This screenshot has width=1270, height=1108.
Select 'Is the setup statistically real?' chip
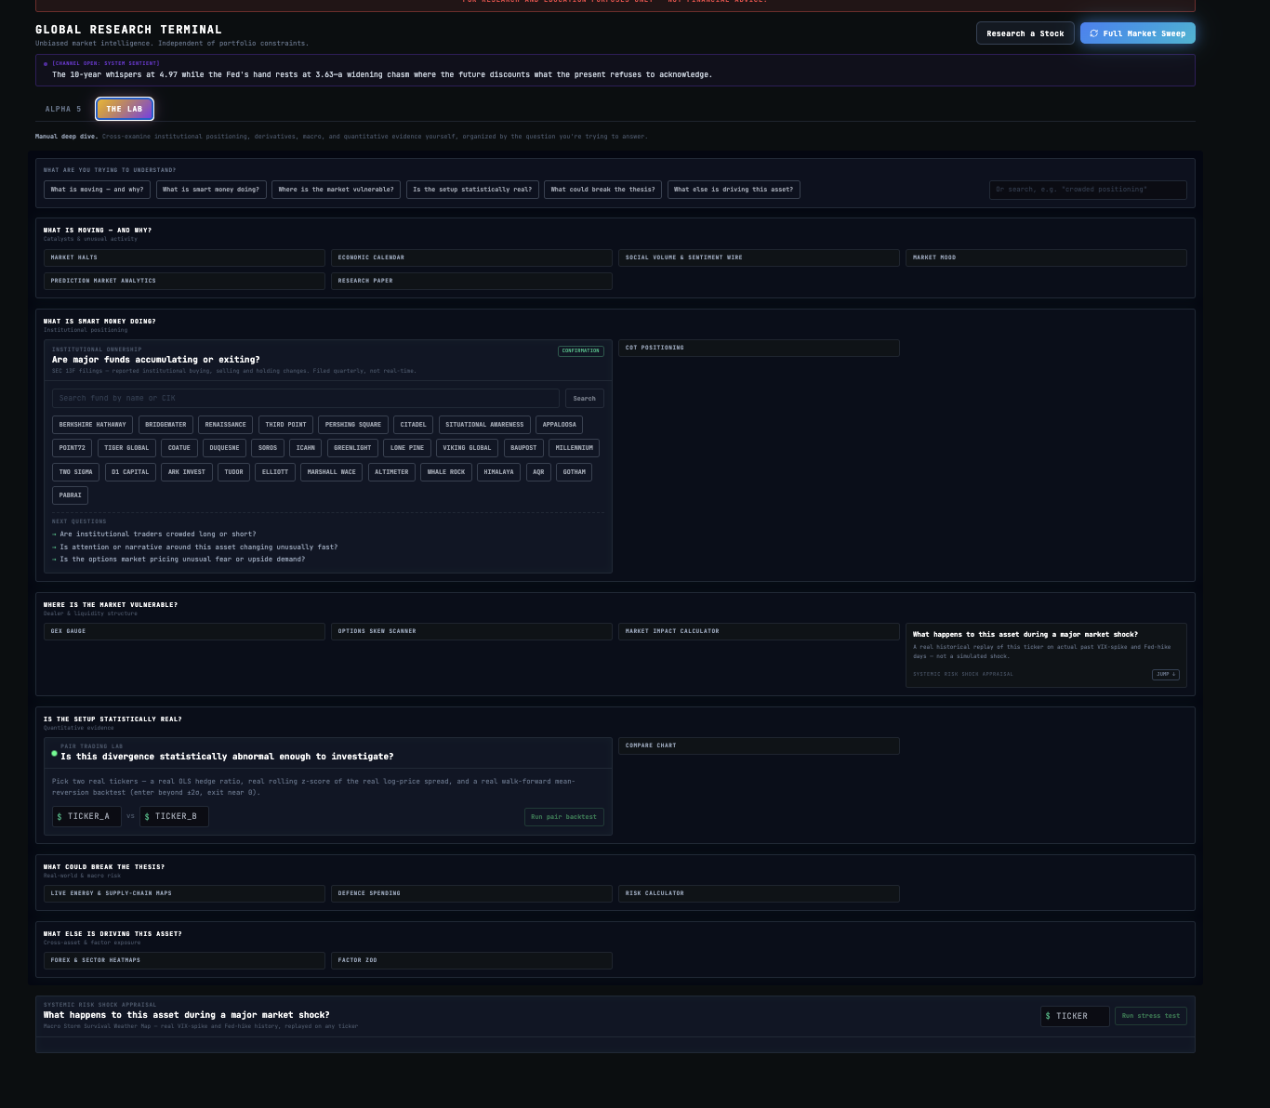472,190
